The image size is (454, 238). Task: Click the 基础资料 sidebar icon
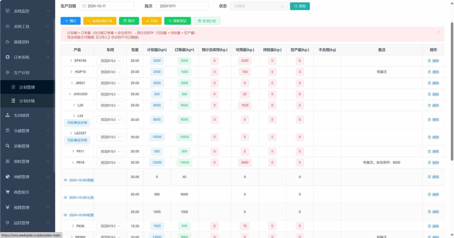pyautogui.click(x=7, y=42)
